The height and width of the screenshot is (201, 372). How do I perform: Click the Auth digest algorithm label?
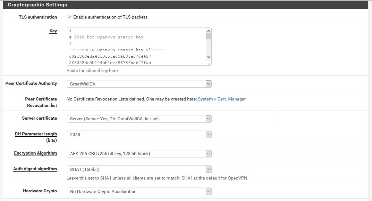coord(35,169)
